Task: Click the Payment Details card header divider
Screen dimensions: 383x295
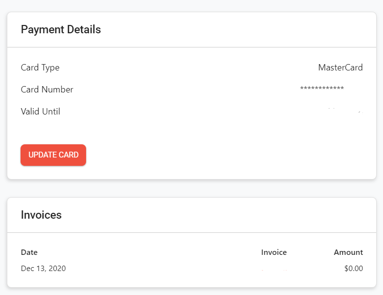Action: 192,47
